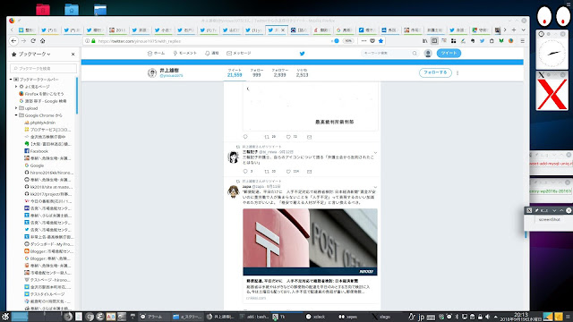Image resolution: width=573 pixels, height=322 pixels.
Task: Bookmark this page with the blue star
Action: (x=381, y=41)
